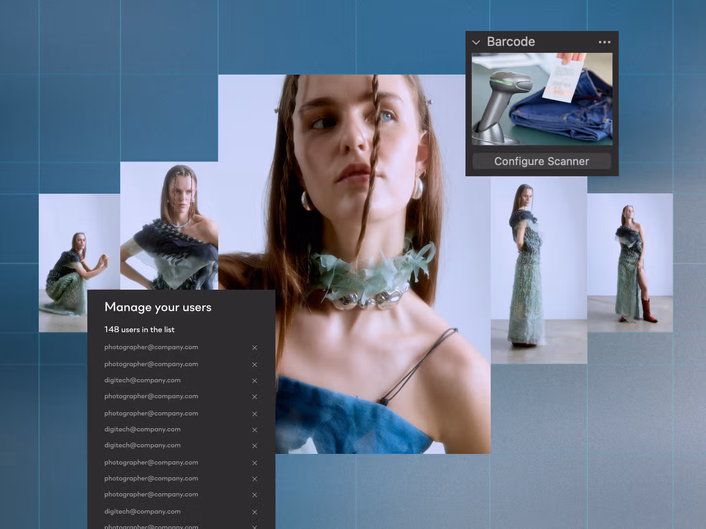
Task: Remove the fourth user in the list
Action: 255,397
